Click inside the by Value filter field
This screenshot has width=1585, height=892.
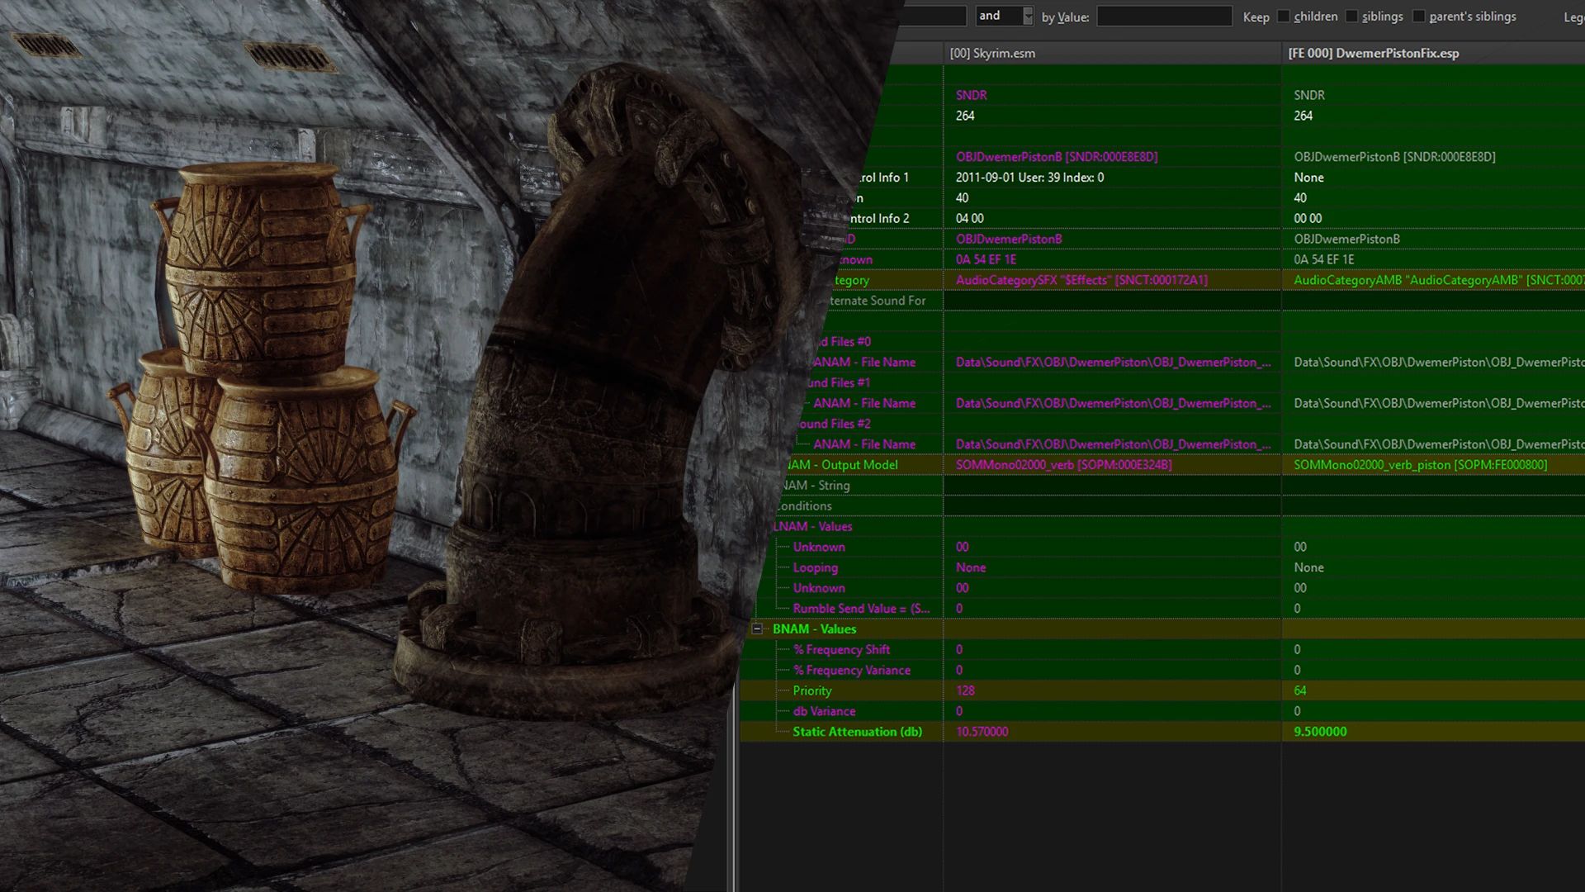click(1164, 16)
